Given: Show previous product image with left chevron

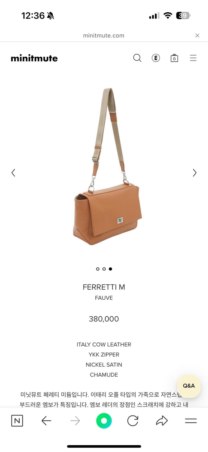Looking at the screenshot, I should coord(13,173).
